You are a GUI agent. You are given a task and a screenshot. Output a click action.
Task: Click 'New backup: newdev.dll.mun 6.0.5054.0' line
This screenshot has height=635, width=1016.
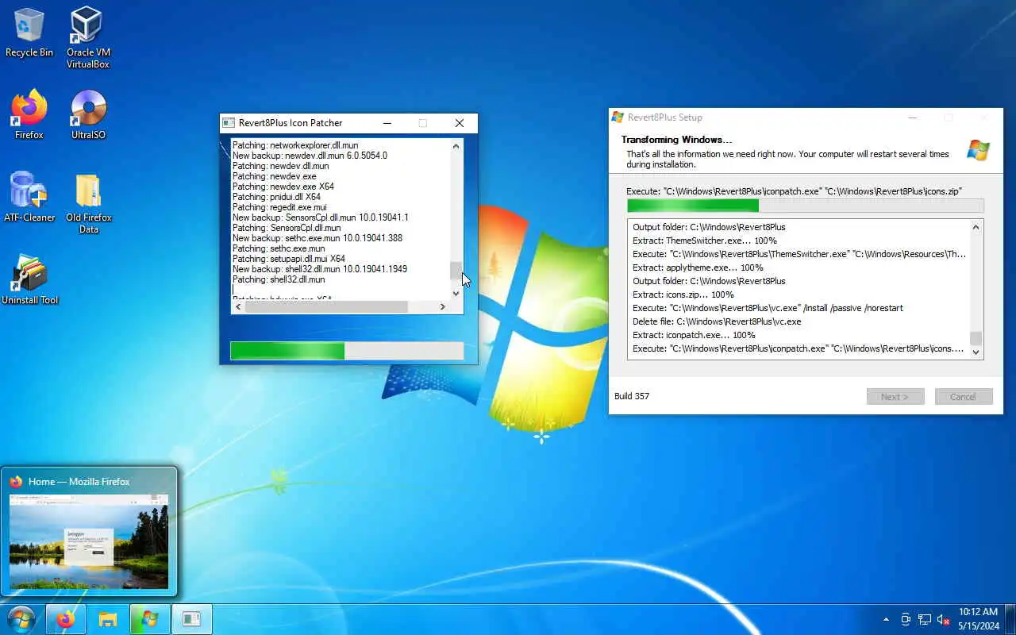[x=310, y=156]
